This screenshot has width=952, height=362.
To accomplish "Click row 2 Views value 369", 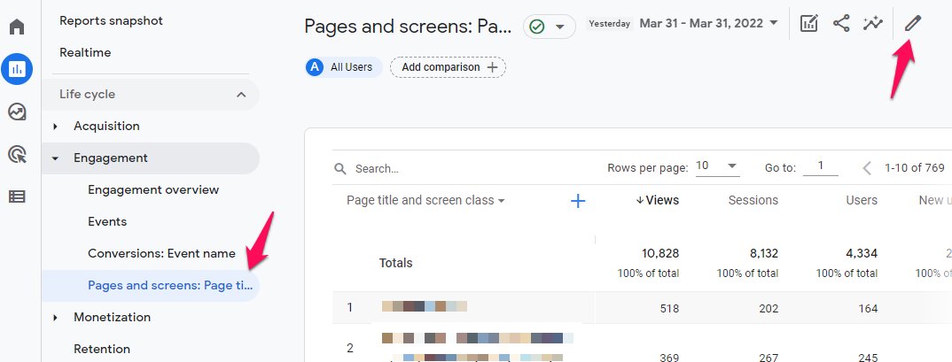I will click(x=669, y=358).
